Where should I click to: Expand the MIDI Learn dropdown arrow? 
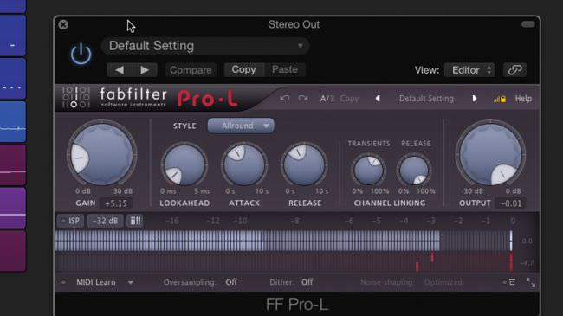click(x=131, y=282)
